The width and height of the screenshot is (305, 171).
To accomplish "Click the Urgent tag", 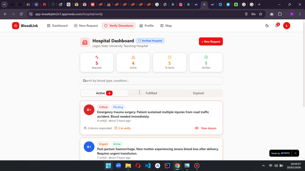I will tap(103, 144).
